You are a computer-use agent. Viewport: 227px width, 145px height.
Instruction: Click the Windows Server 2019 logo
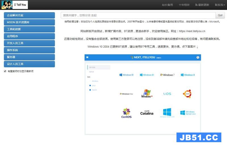tap(187, 113)
